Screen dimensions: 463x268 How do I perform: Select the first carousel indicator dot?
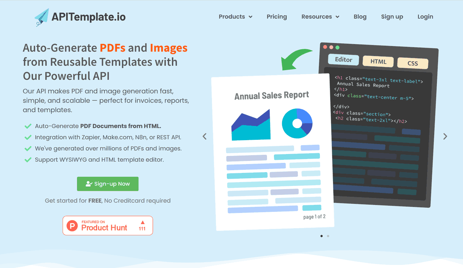pyautogui.click(x=321, y=236)
